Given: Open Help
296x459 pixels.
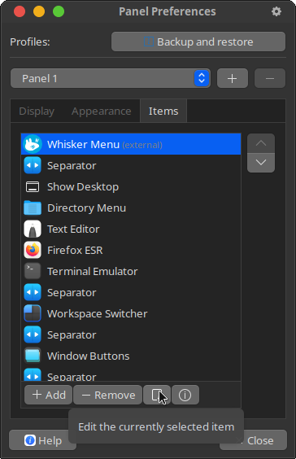Looking at the screenshot, I should 43,440.
